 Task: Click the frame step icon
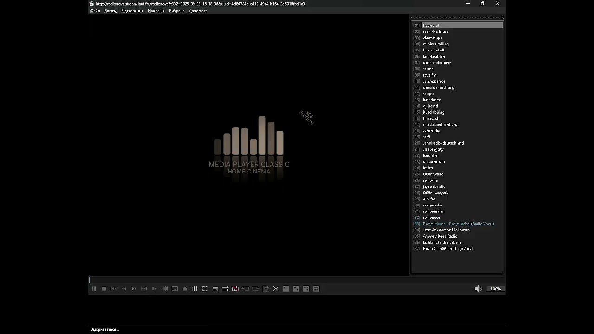point(154,289)
